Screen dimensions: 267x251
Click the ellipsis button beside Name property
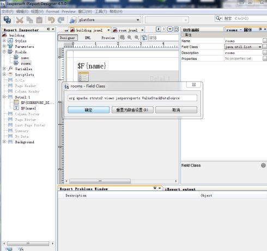[x=265, y=41]
